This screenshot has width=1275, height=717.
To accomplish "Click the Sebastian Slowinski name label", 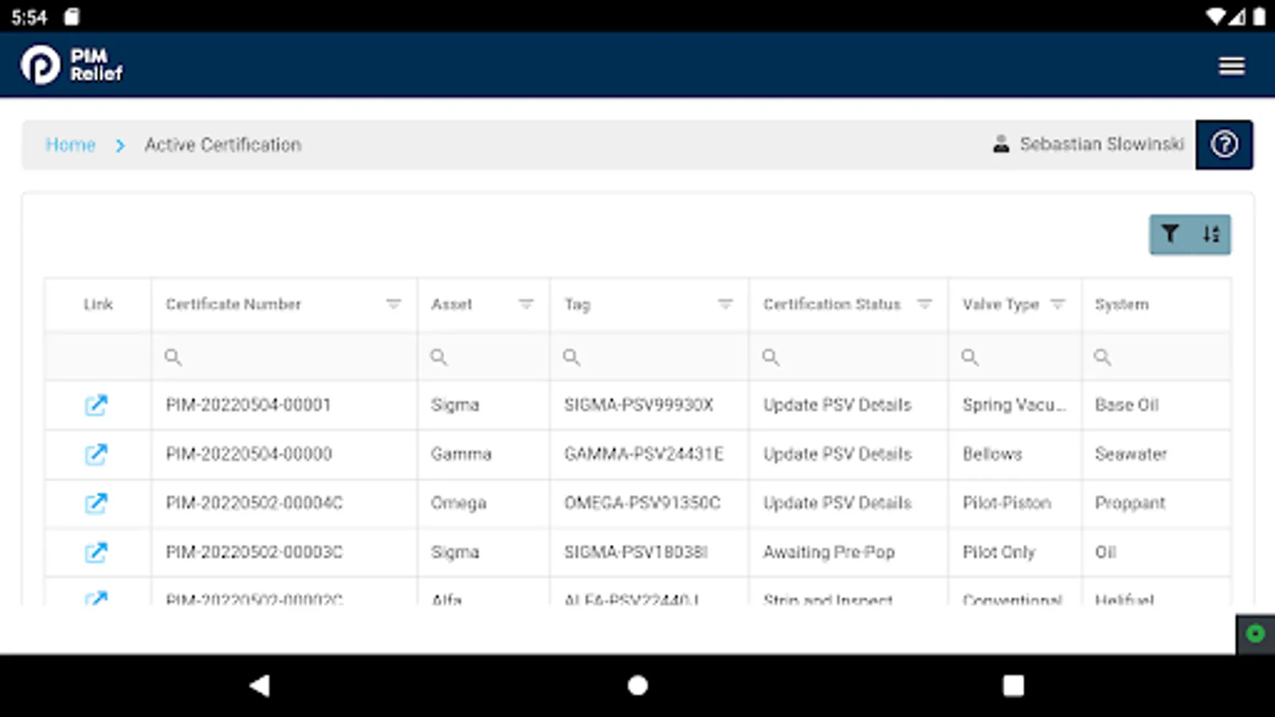I will (x=1101, y=144).
